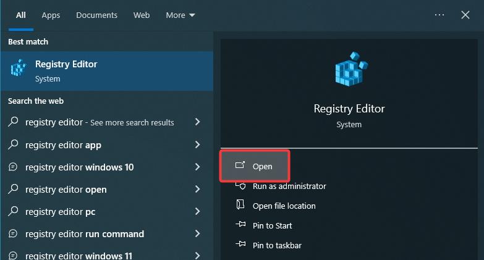Click the pin icon beside Pin to taskbar

(x=240, y=244)
